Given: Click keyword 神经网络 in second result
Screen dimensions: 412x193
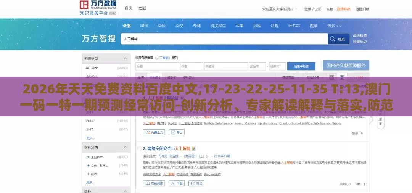Looking at the screenshot, I should (182, 174).
